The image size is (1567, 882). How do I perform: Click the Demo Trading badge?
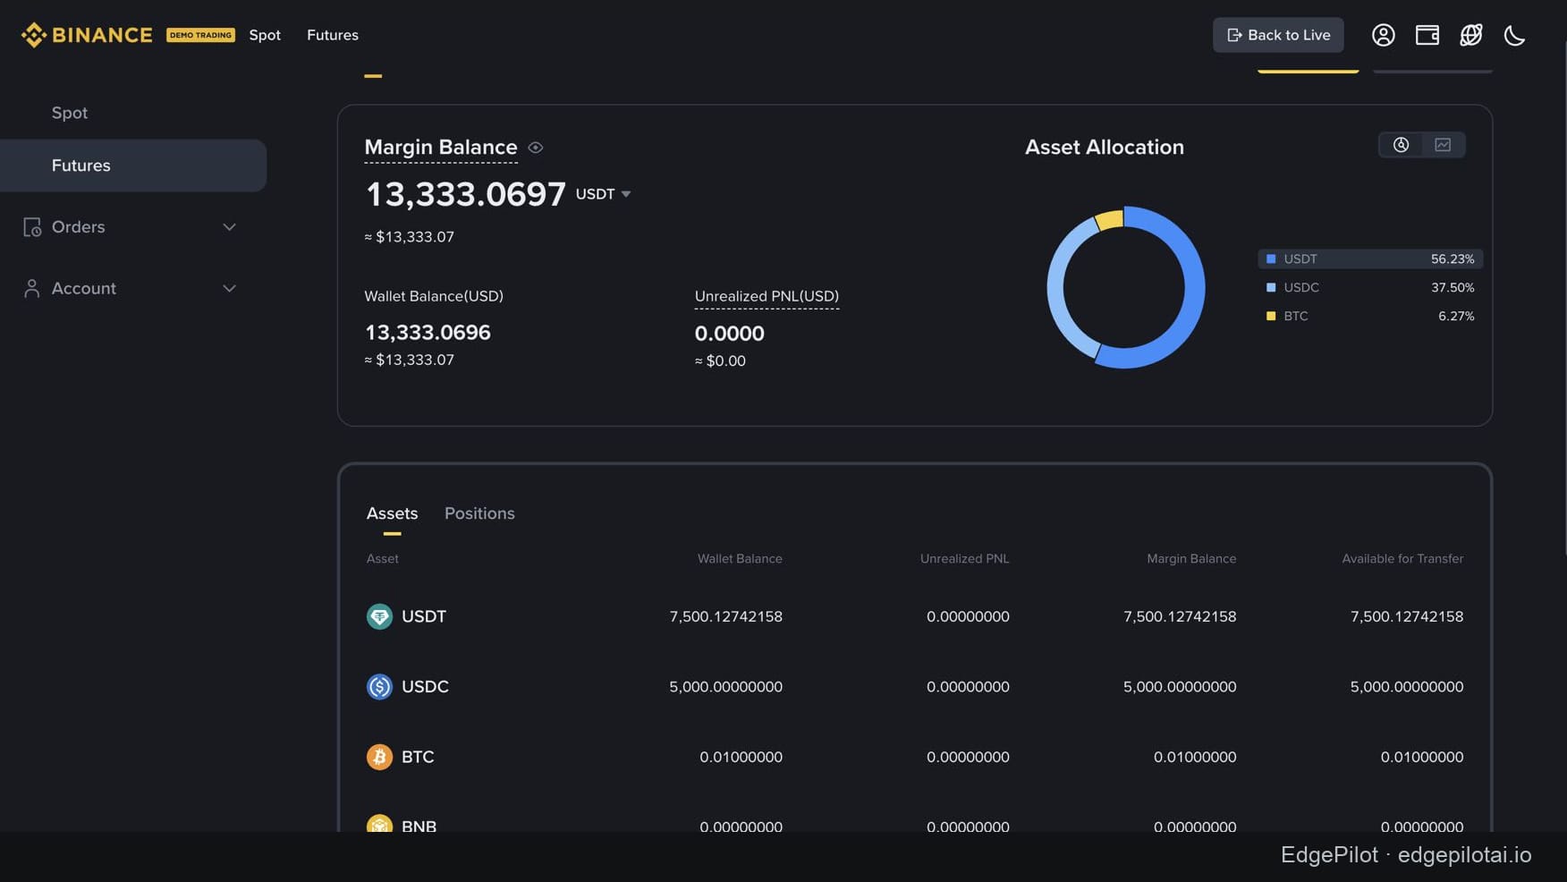(200, 35)
